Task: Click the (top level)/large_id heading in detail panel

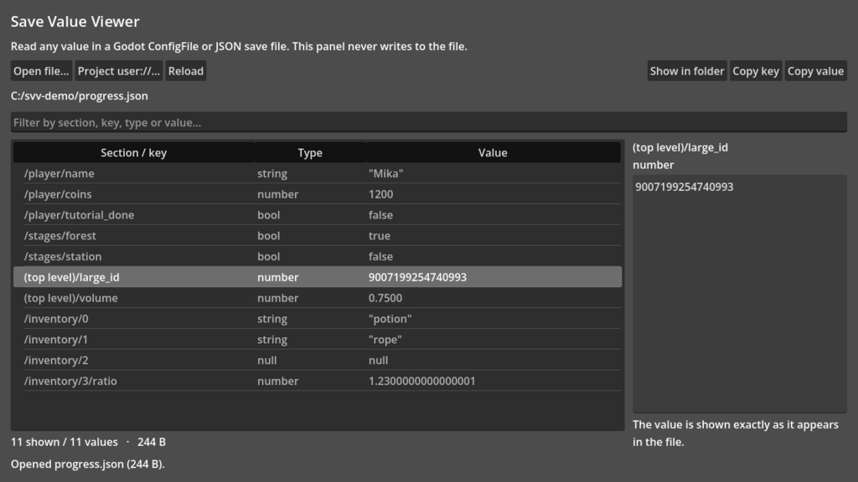Action: (680, 147)
